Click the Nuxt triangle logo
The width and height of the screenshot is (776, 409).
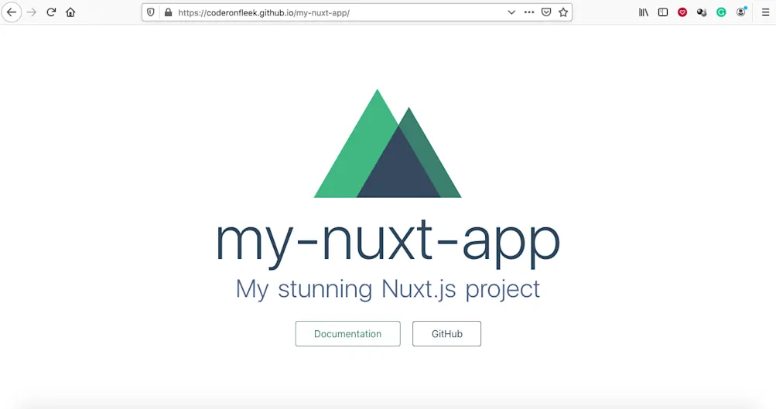[x=388, y=144]
